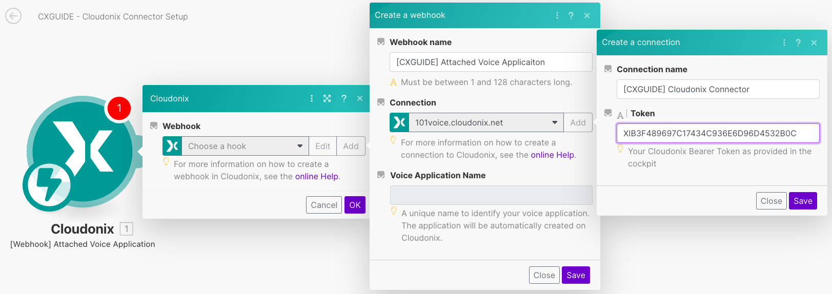Click the back arrow icon

point(13,16)
